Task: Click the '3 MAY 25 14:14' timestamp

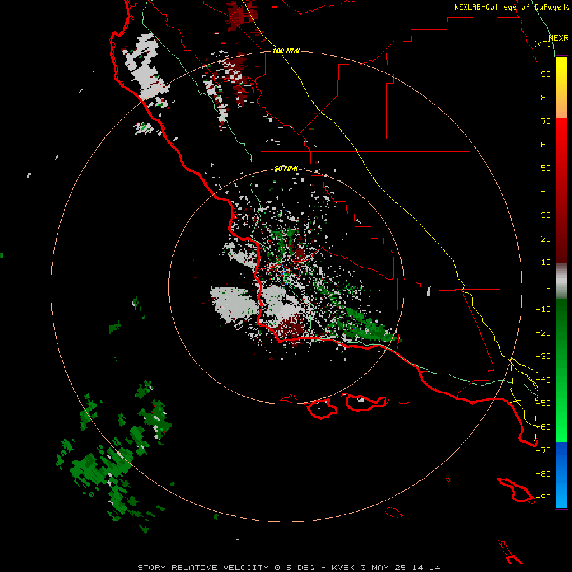Action: tap(400, 568)
